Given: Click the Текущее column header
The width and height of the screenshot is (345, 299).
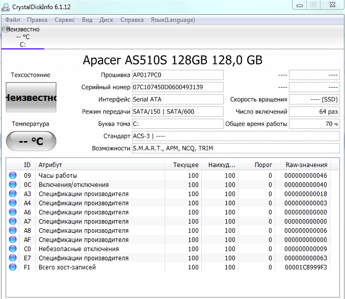Looking at the screenshot, I should (x=183, y=165).
